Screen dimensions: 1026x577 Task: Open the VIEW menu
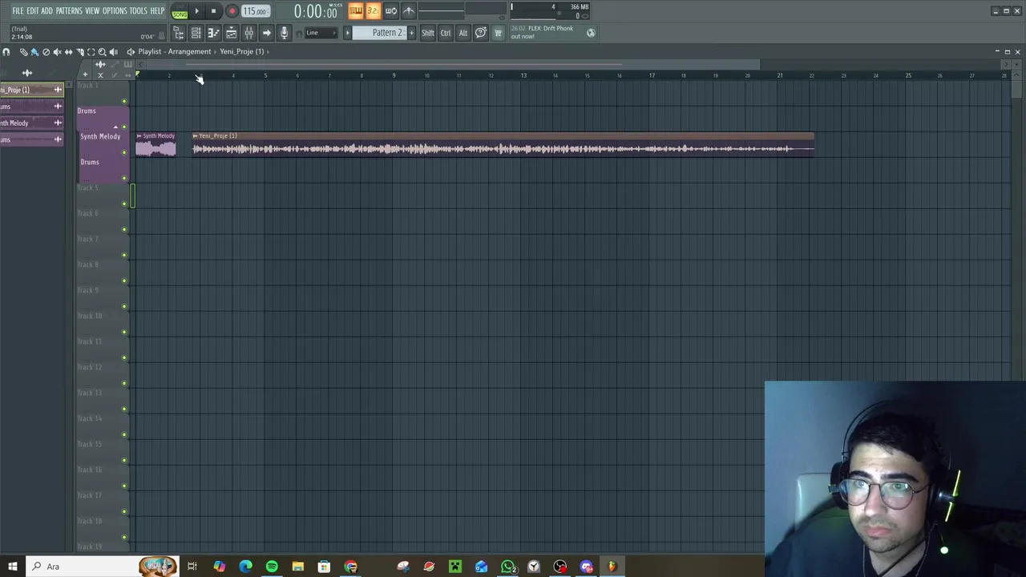point(92,10)
